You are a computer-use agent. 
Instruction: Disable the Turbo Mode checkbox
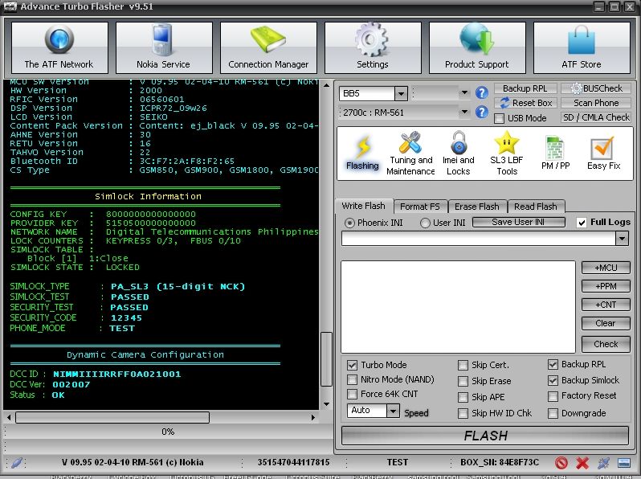(x=353, y=365)
